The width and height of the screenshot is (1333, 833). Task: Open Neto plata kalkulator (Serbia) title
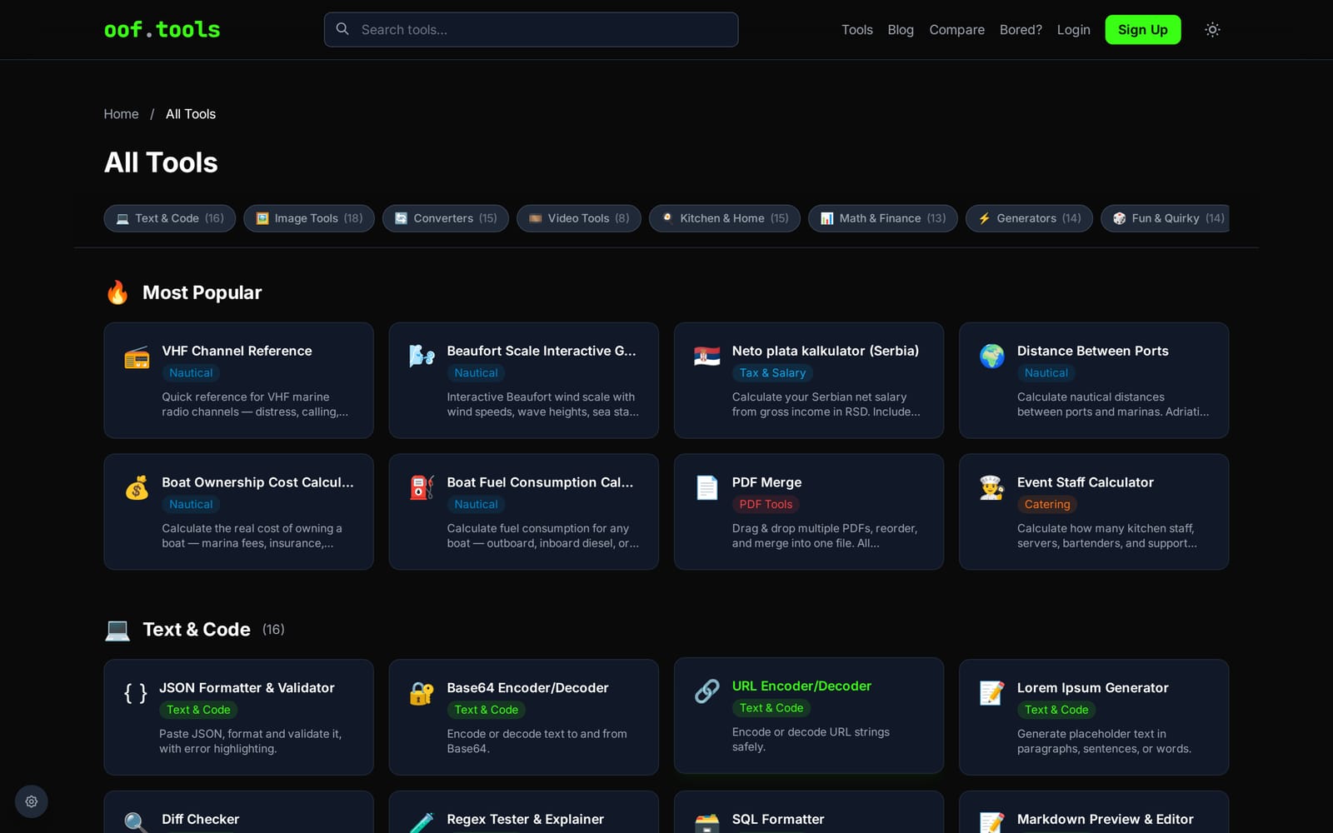[825, 352]
